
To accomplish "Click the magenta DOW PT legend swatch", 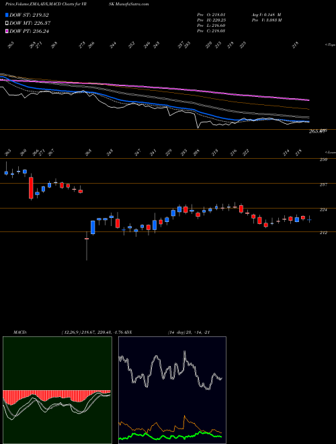I will [7, 31].
